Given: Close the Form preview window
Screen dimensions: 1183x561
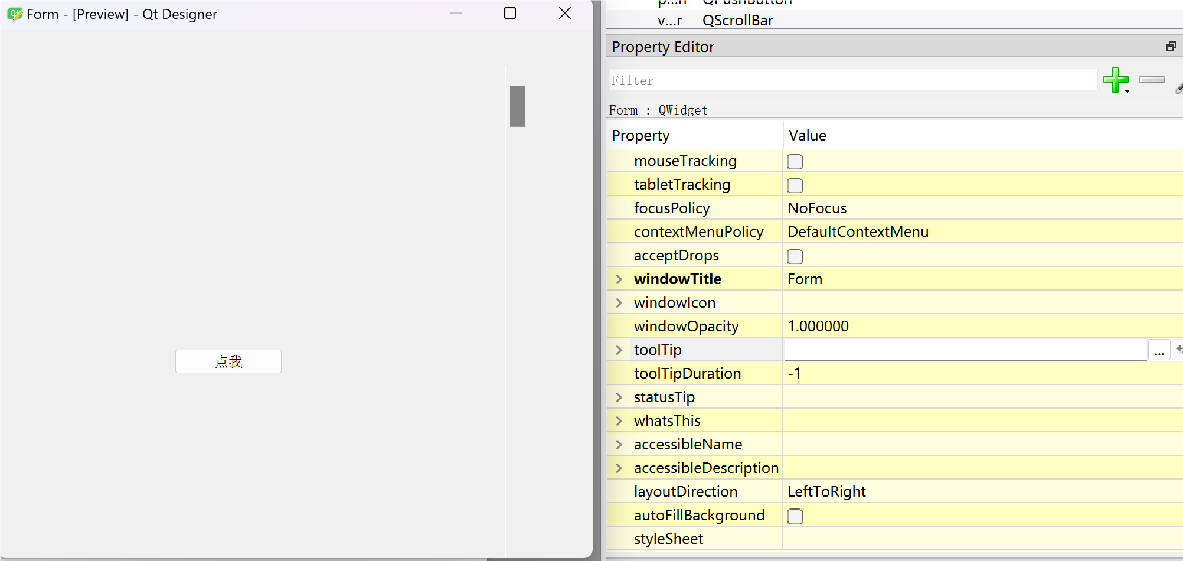Looking at the screenshot, I should [x=565, y=13].
